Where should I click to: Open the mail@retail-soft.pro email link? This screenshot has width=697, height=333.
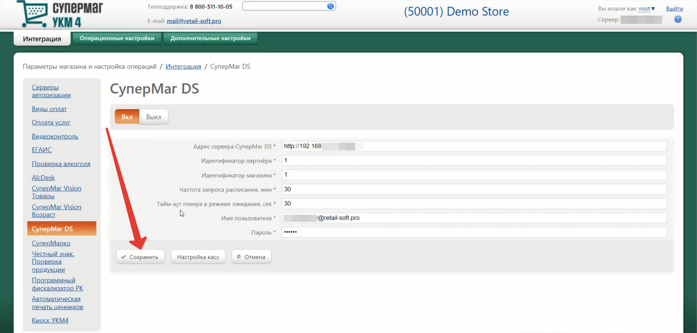[x=194, y=21]
